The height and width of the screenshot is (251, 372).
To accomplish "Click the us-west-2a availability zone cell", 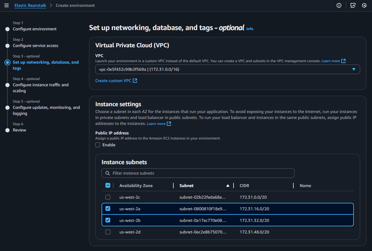I will click(130, 209).
